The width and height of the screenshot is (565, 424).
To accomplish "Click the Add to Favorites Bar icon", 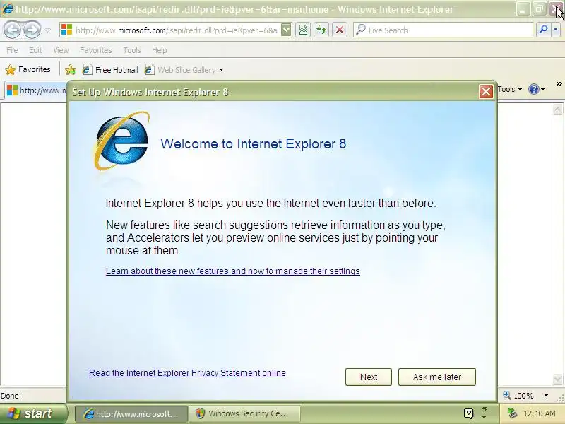I will coord(71,69).
